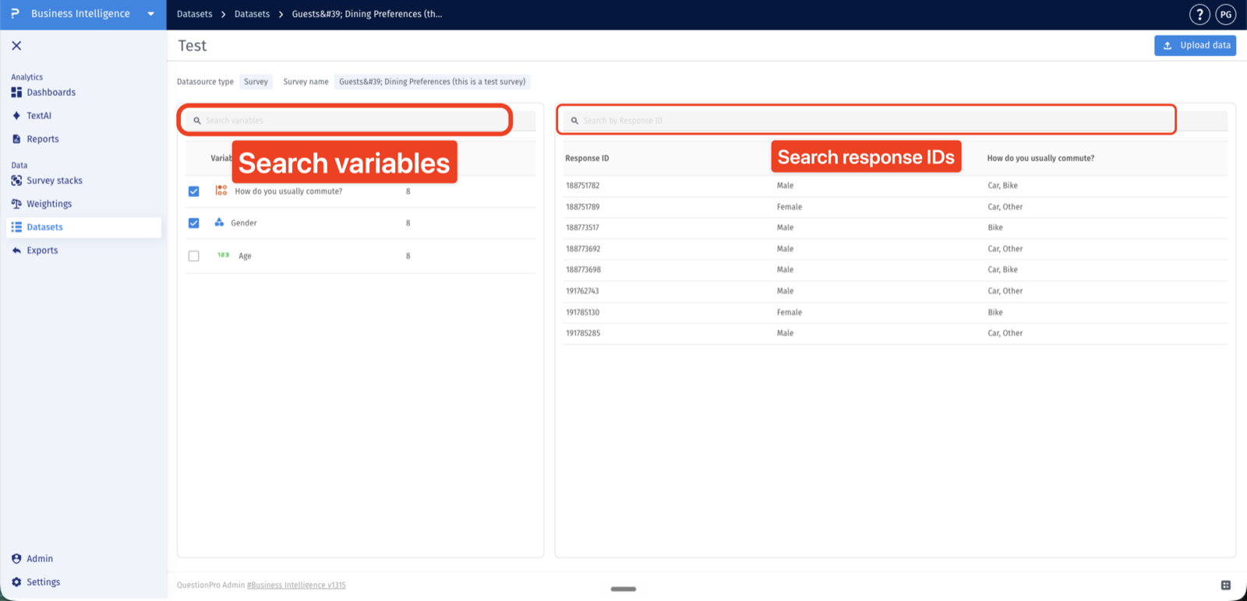Click the grid icon in footer corner
Screen dimensions: 1247x601
pos(1226,585)
